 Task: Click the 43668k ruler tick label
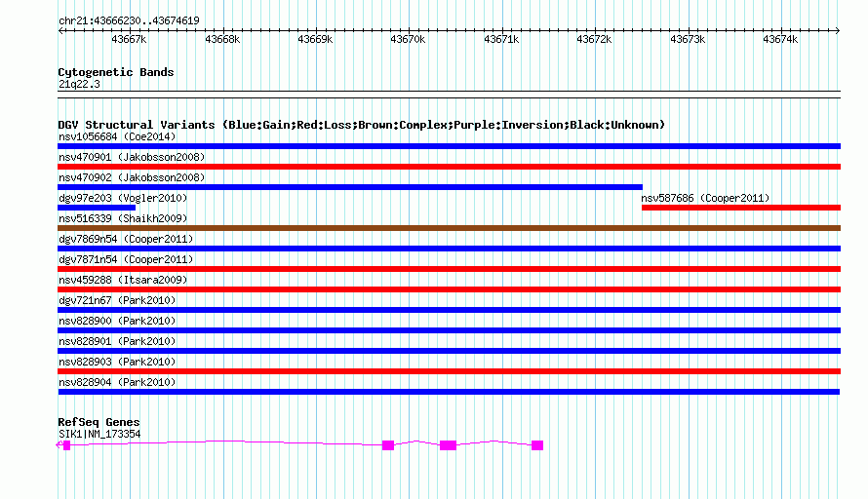coord(222,39)
